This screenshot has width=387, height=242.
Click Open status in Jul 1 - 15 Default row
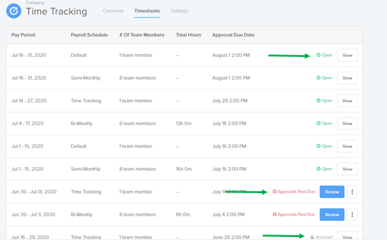point(324,146)
